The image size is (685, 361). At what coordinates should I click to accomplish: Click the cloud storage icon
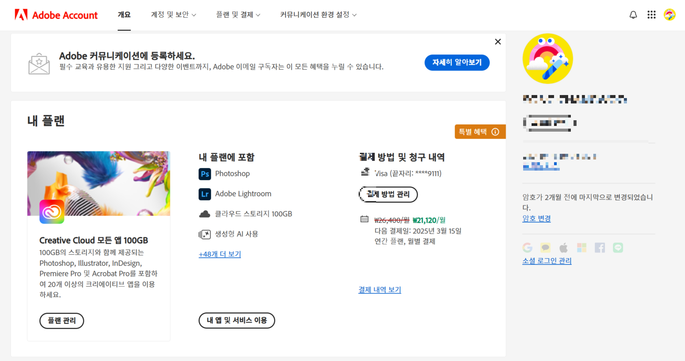(204, 214)
